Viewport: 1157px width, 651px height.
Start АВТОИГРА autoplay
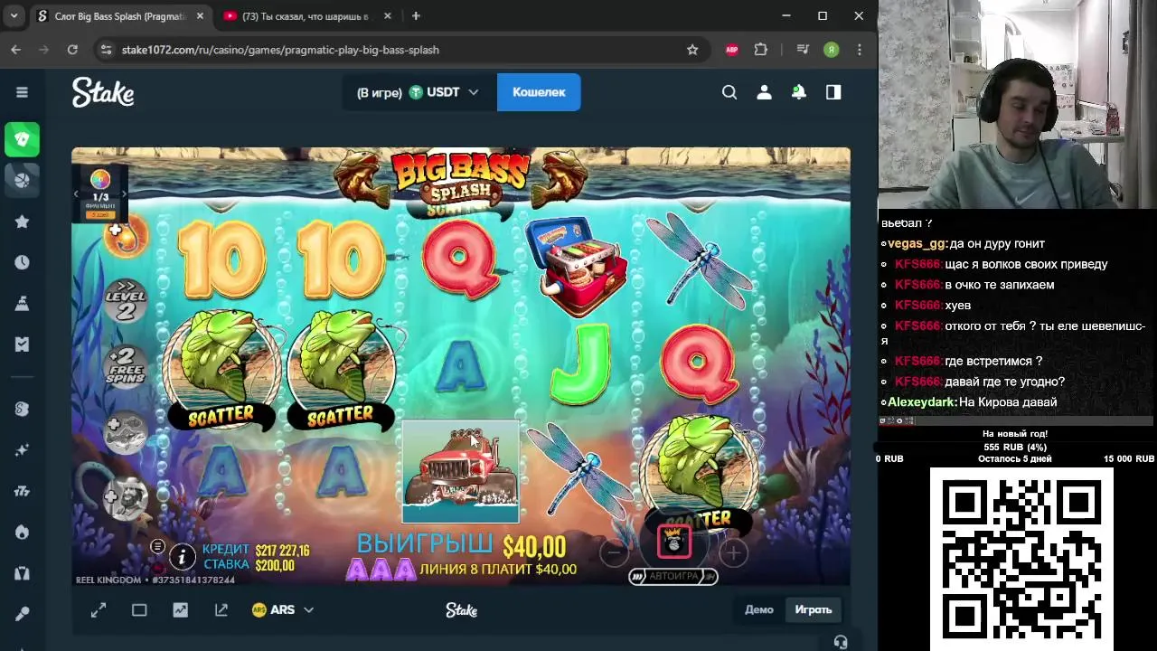point(673,576)
